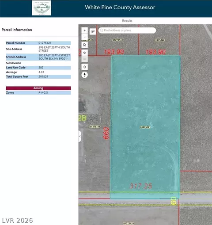Viewport: 212px width, 225px height.
Task: Select site address 398 East 224th South
Action: coord(54,49)
